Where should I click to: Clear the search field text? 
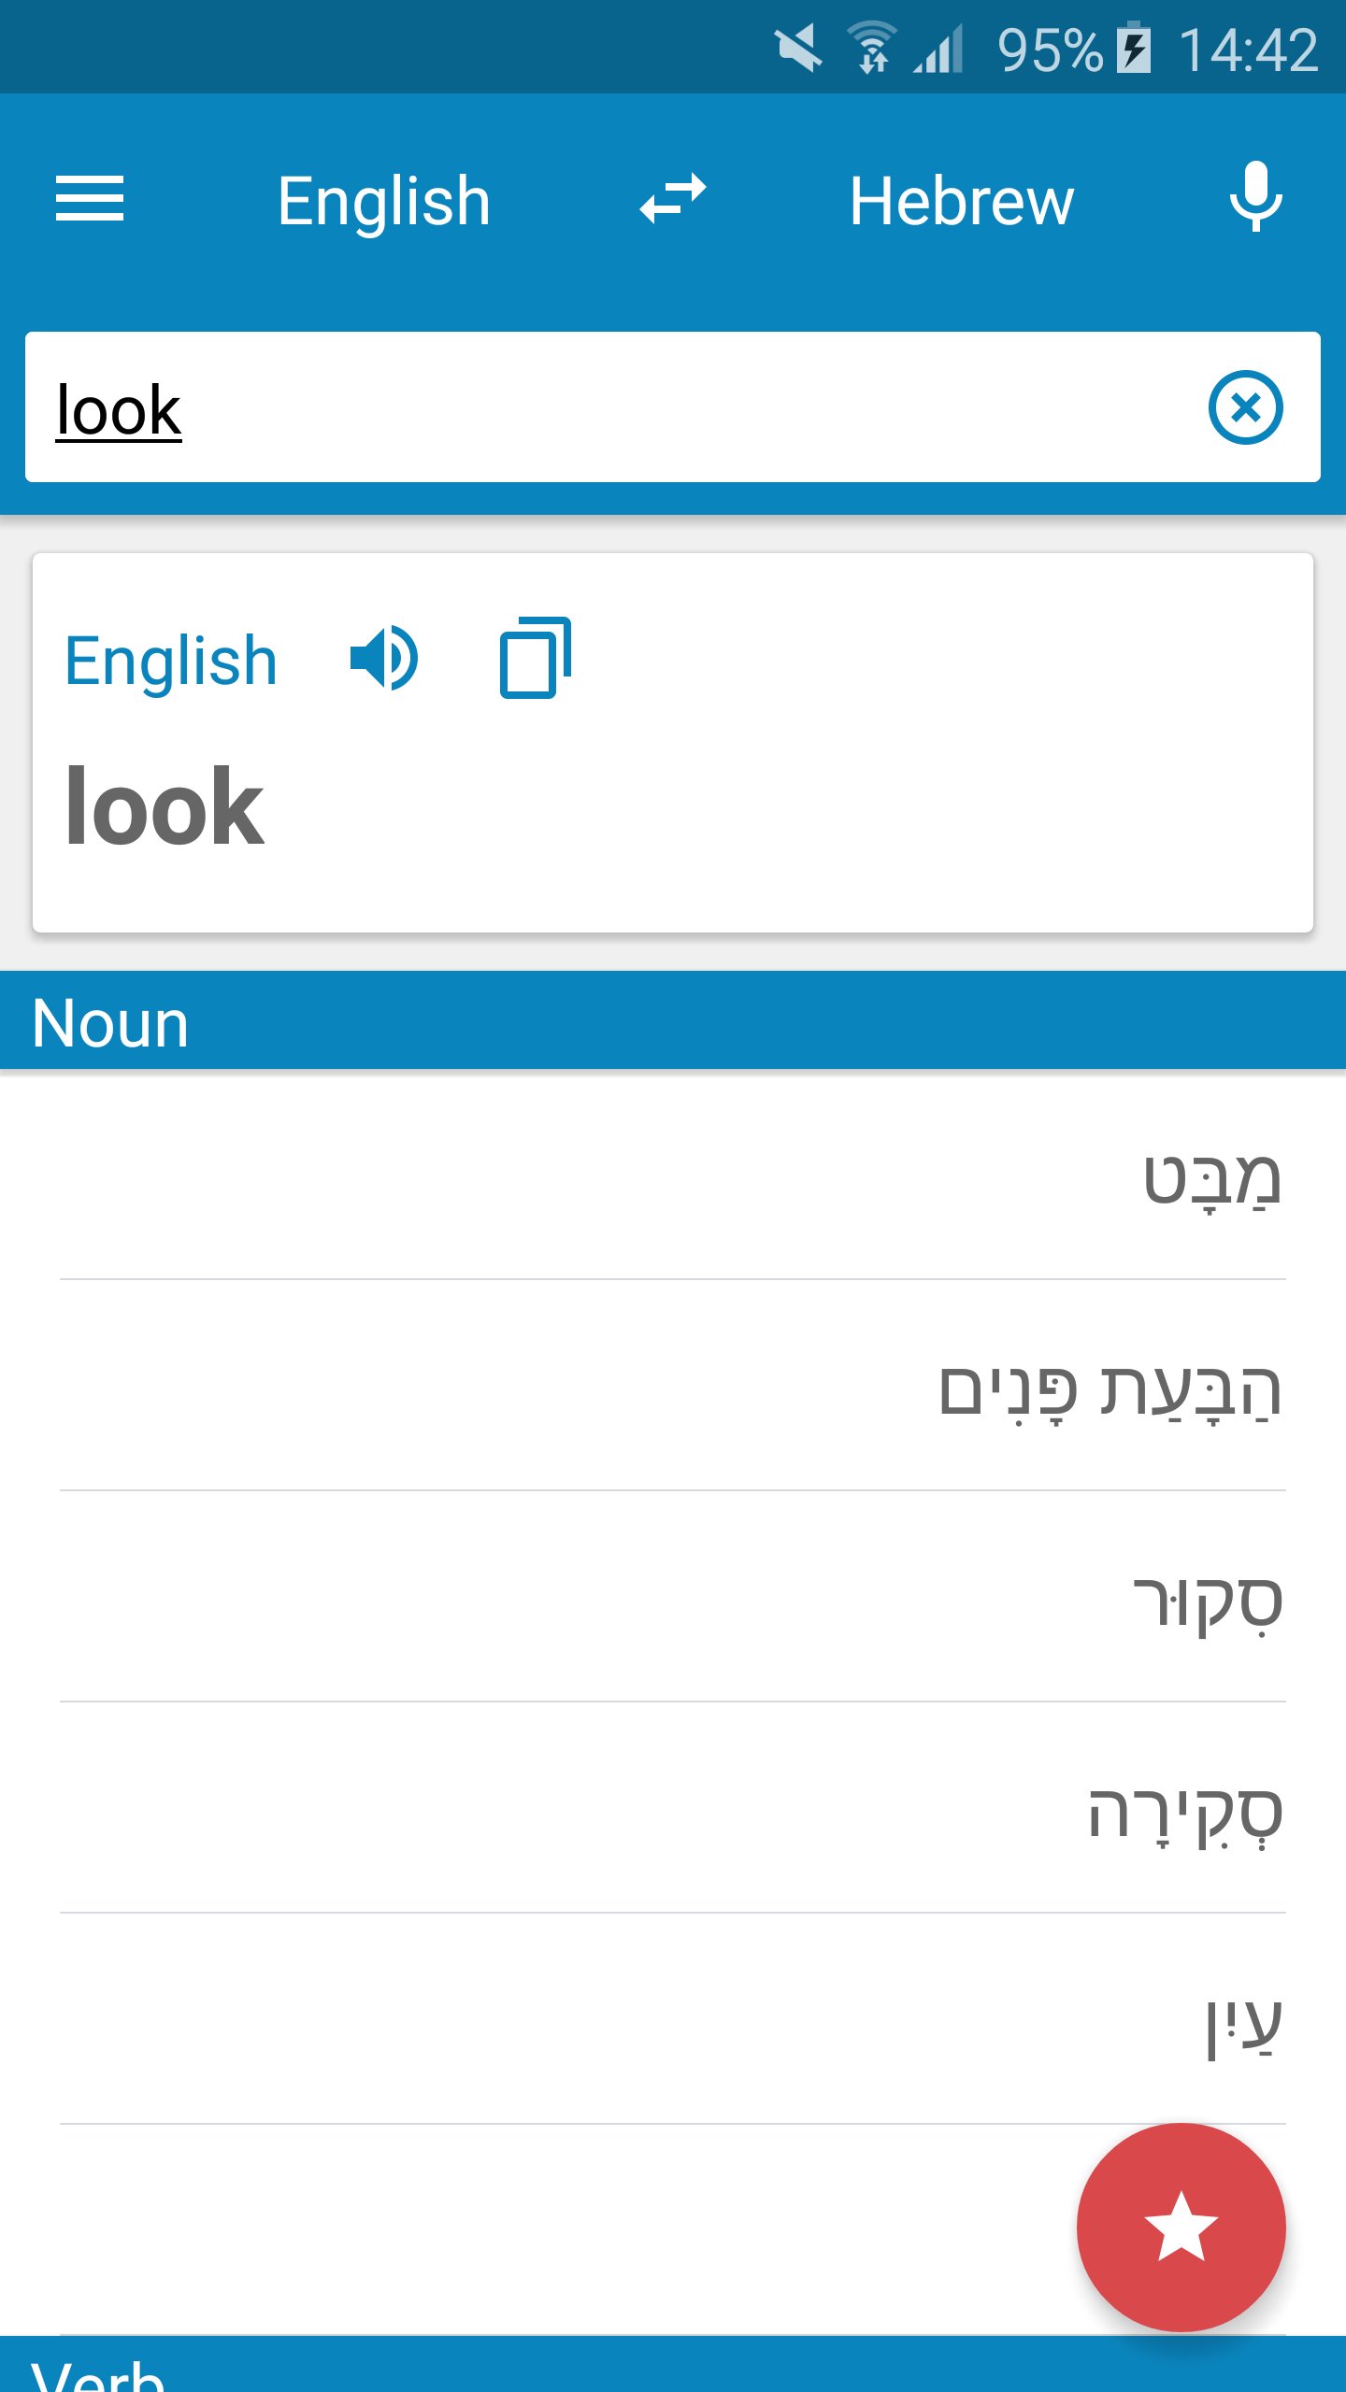[x=1245, y=408]
